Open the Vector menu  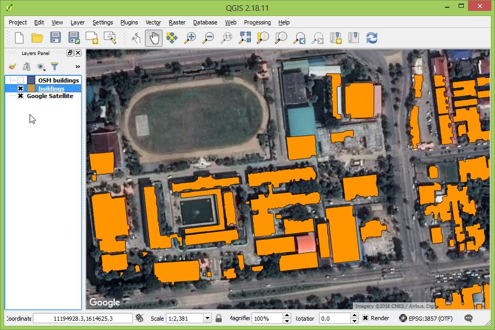(x=153, y=22)
